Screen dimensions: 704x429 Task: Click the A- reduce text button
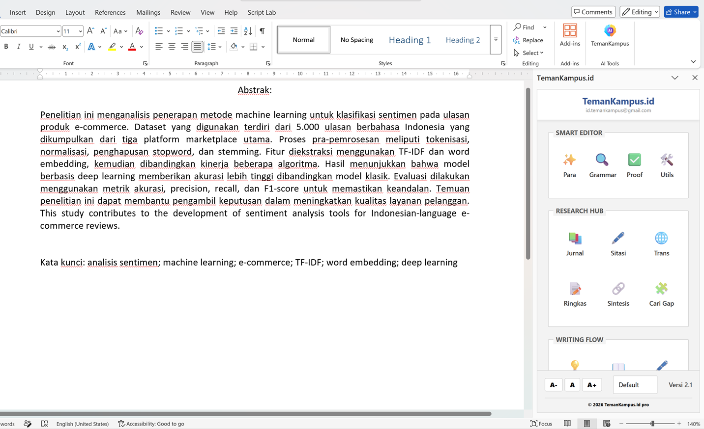[554, 385]
